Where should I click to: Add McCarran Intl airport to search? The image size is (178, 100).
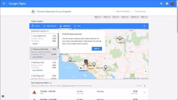click(x=38, y=70)
